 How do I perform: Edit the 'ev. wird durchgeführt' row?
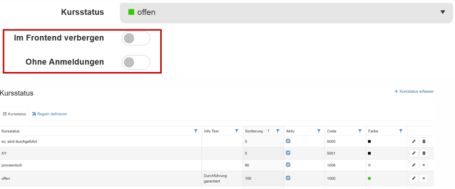413,141
